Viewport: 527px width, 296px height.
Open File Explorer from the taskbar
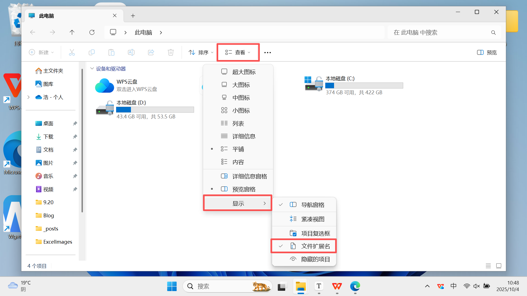click(x=301, y=286)
